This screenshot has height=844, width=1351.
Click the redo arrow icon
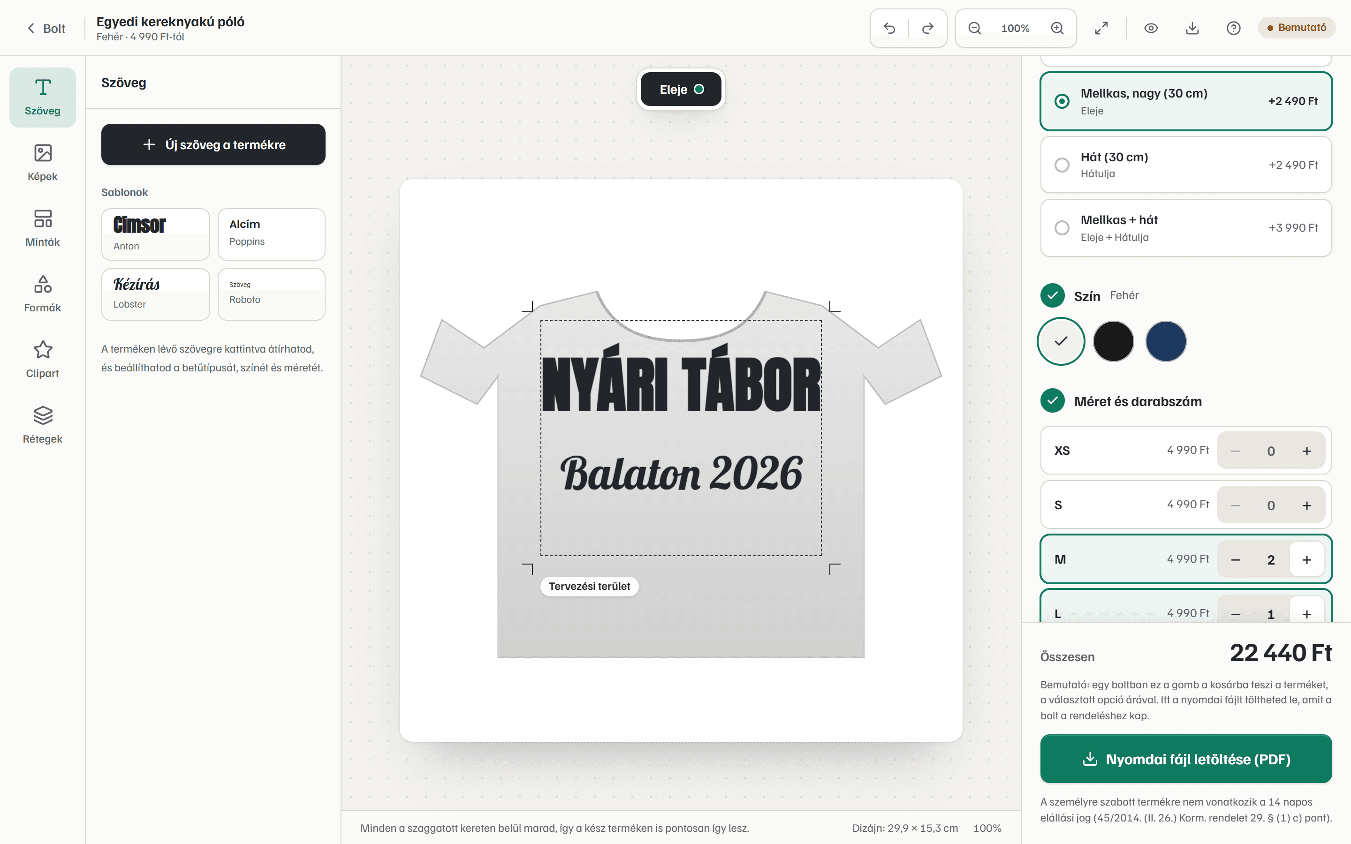point(927,28)
